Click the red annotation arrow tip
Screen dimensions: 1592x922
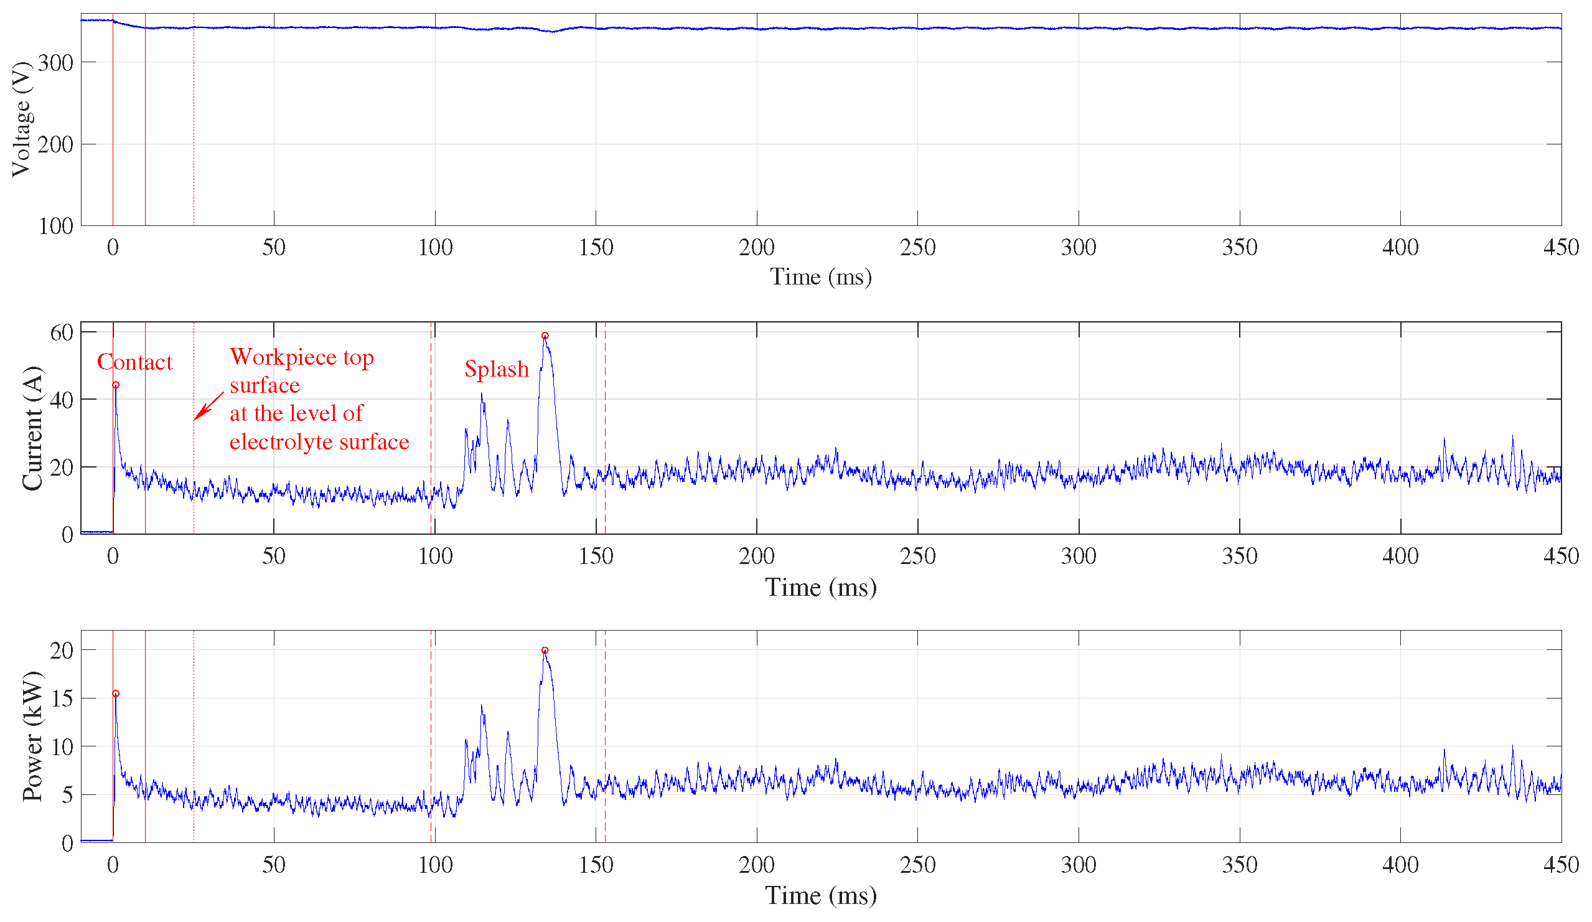(x=195, y=419)
